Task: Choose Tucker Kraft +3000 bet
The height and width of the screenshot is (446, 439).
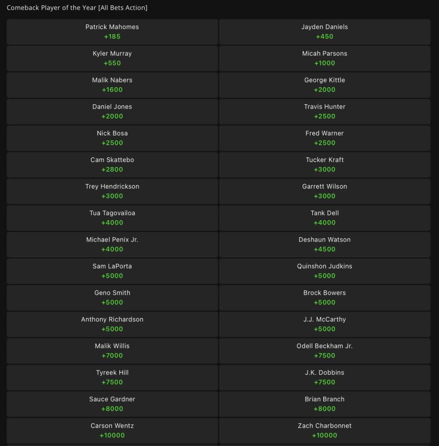Action: pyautogui.click(x=324, y=165)
